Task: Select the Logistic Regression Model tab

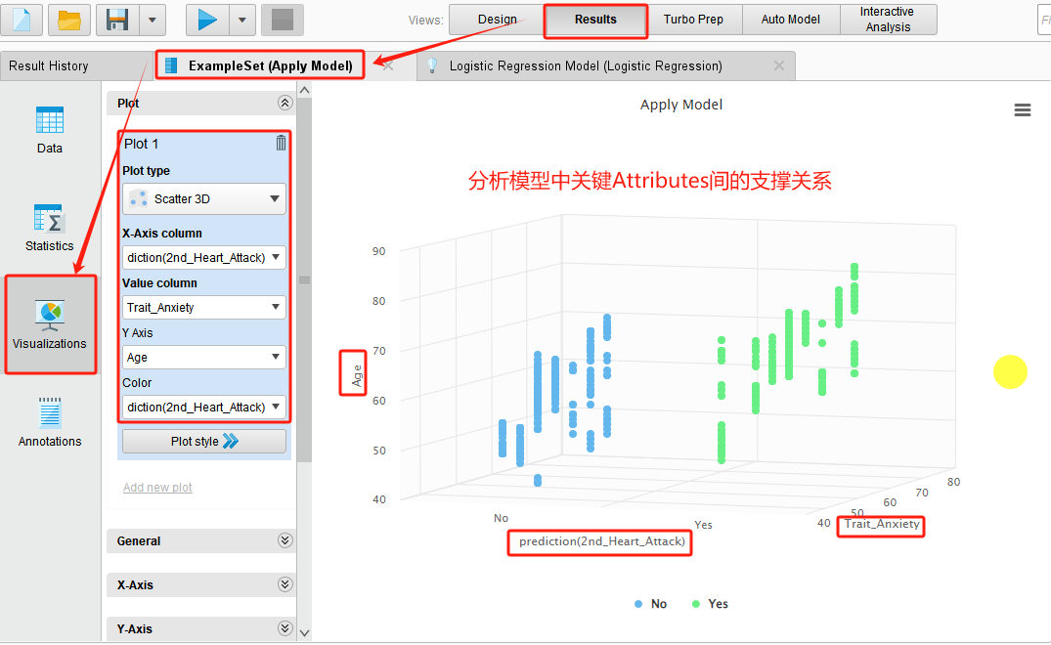Action: [x=586, y=65]
